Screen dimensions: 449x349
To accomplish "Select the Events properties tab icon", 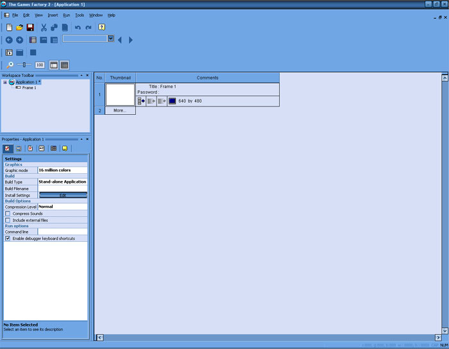I will pyautogui.click(x=53, y=148).
